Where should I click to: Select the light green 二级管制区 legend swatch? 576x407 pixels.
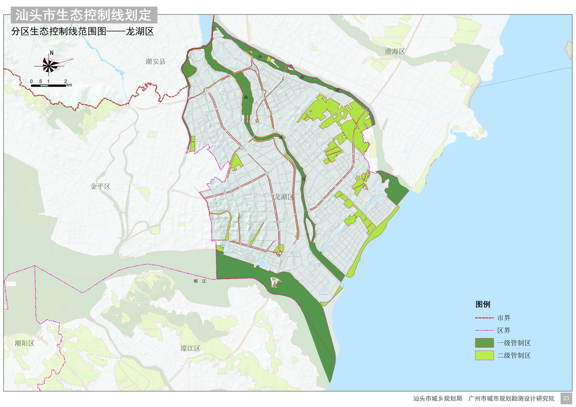484,355
